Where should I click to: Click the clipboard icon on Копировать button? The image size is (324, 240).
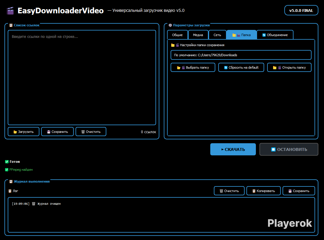(x=254, y=191)
